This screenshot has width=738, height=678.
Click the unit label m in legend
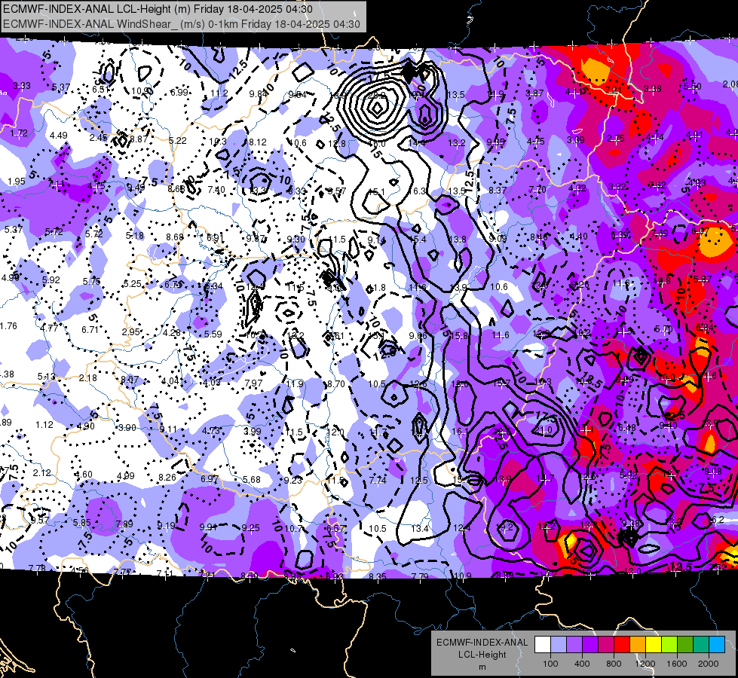tap(482, 667)
